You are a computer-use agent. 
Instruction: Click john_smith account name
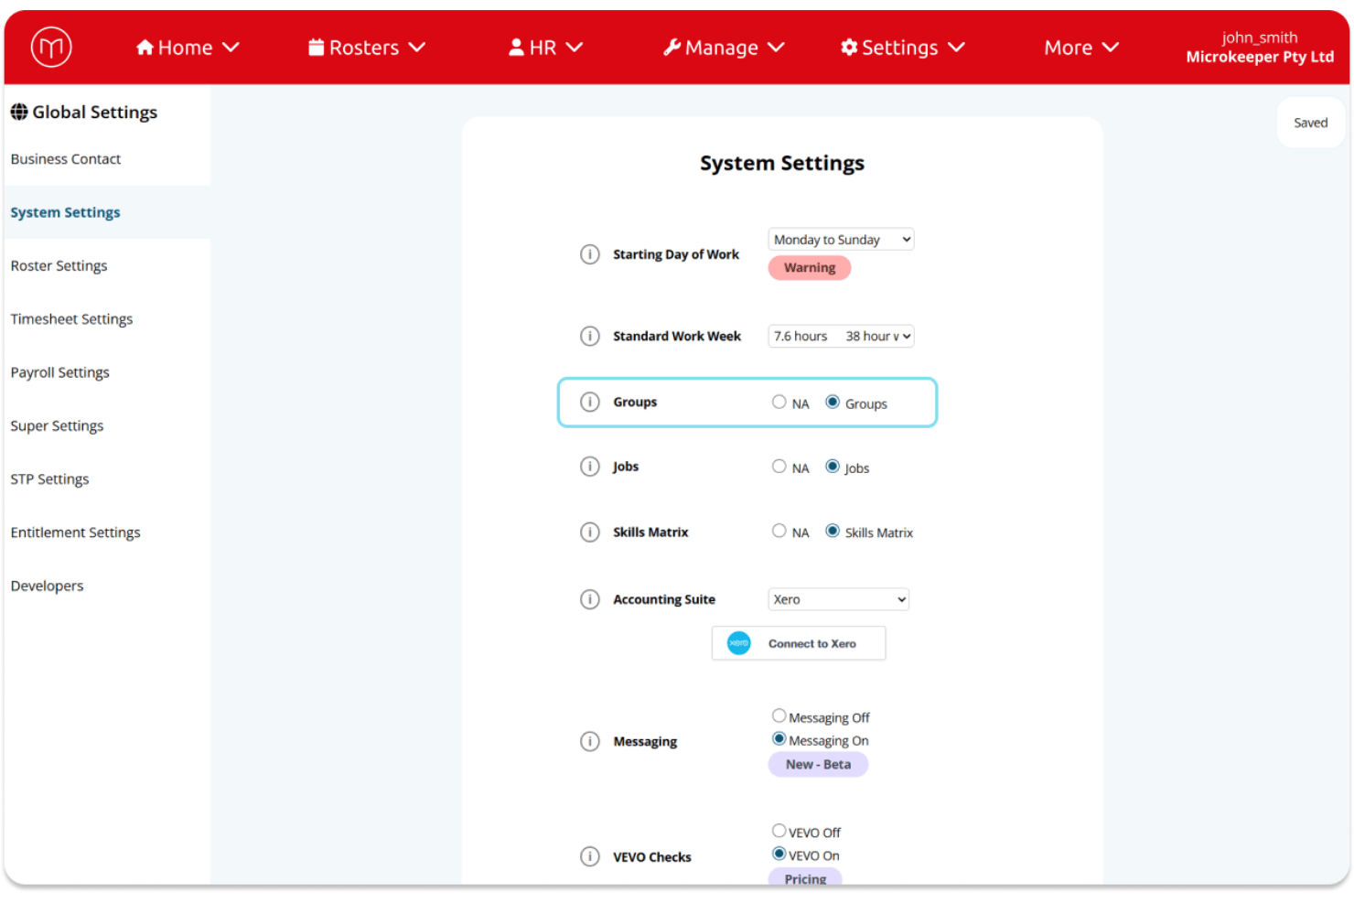click(1260, 38)
